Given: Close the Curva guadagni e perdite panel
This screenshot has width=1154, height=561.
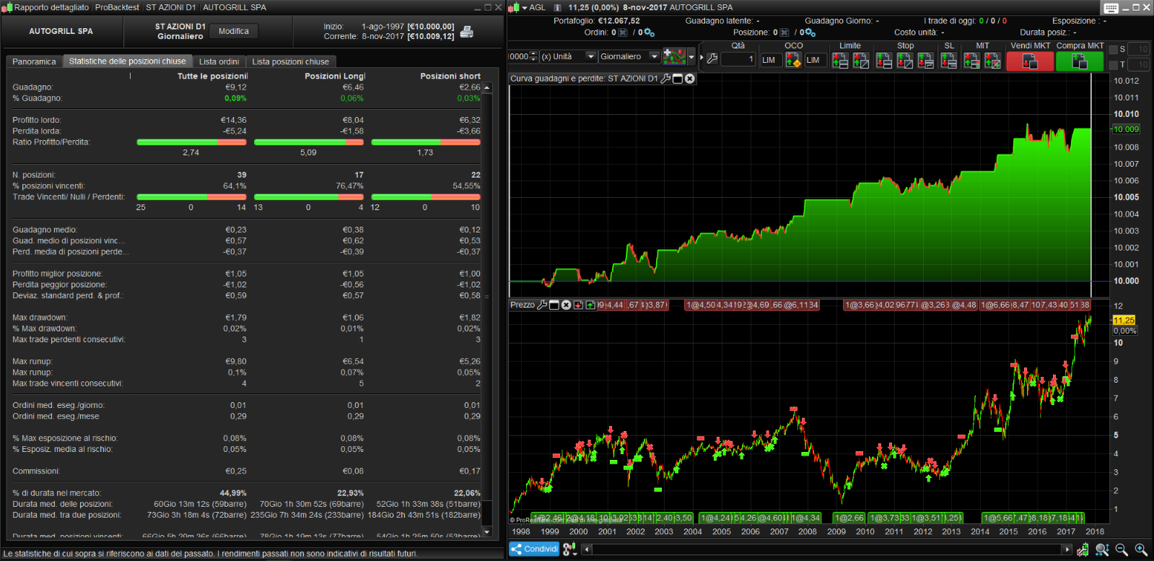Looking at the screenshot, I should coord(690,79).
